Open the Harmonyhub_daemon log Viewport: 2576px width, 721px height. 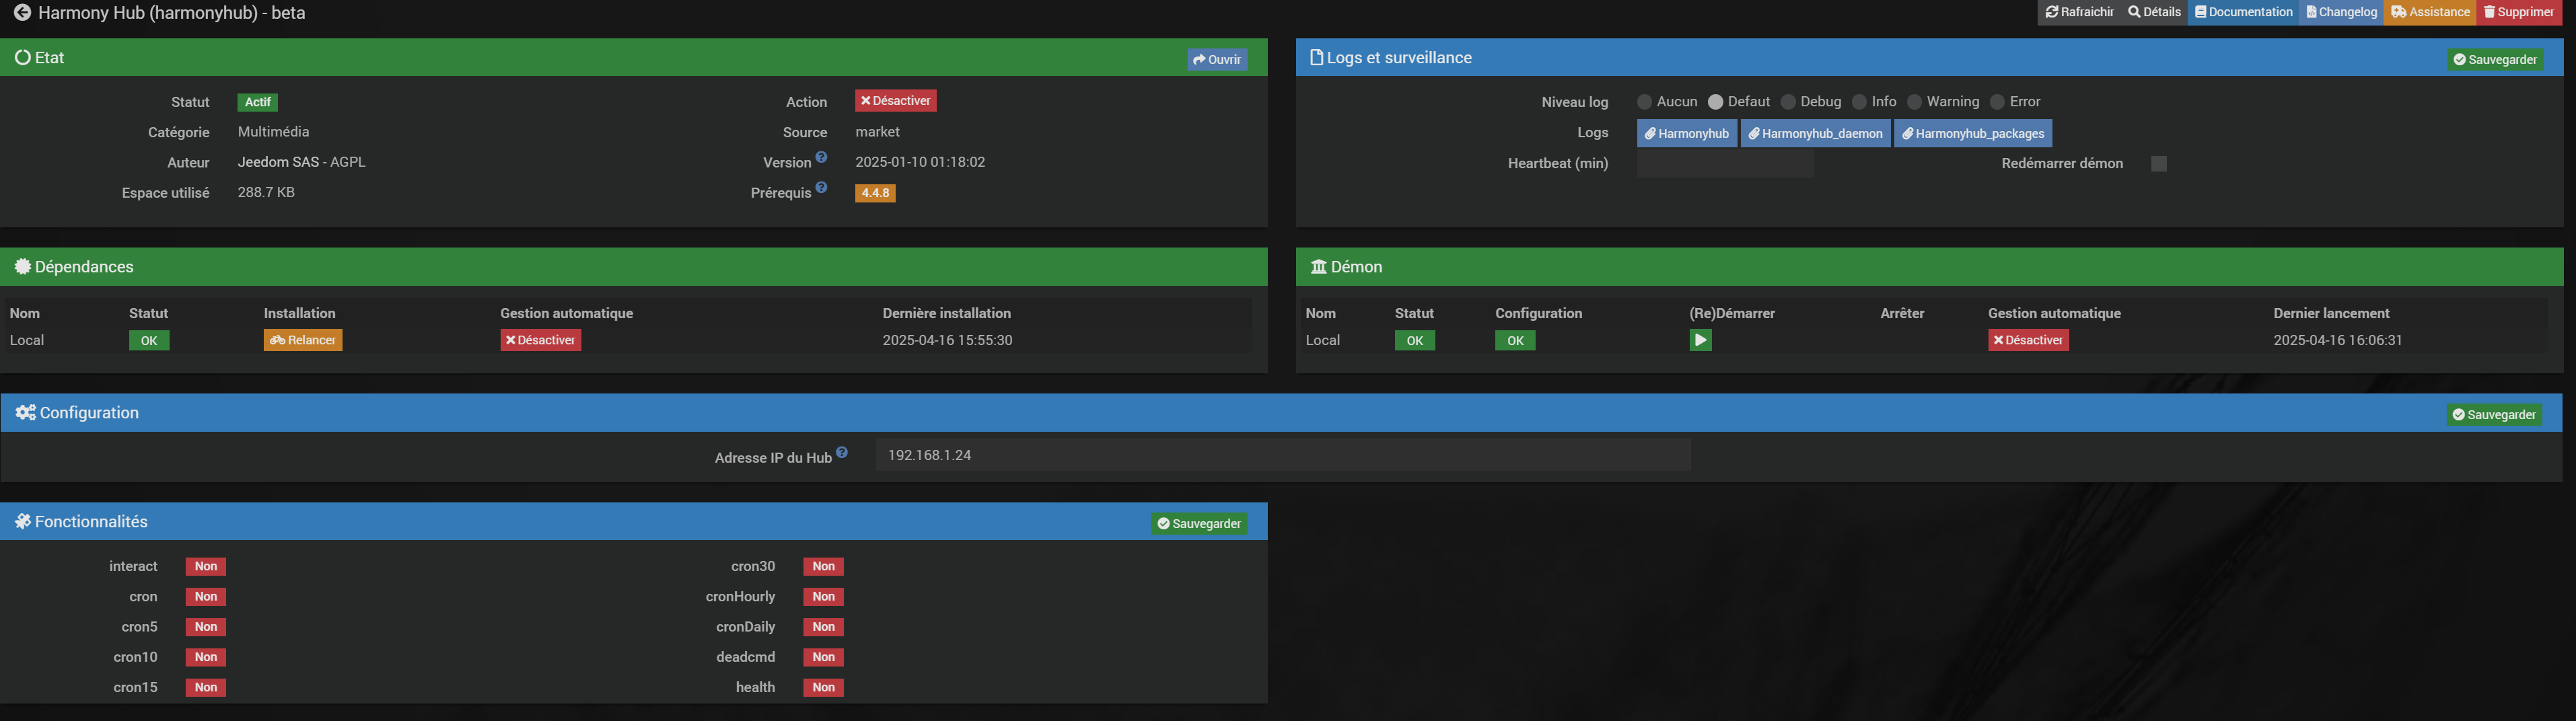click(1815, 133)
